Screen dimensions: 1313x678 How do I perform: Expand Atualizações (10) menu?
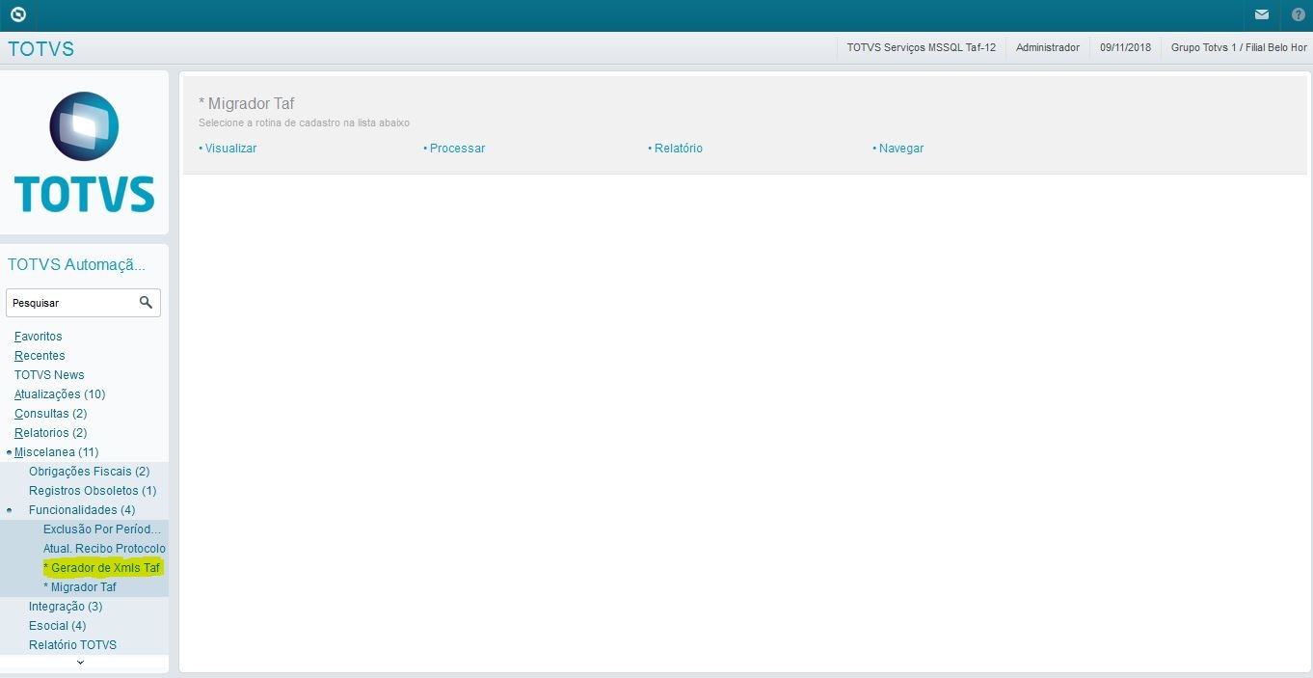tap(60, 394)
